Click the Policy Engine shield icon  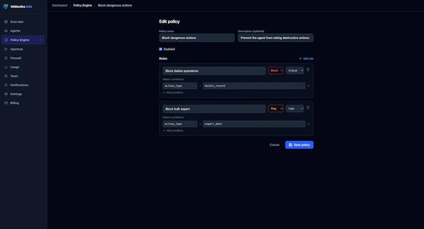tap(6, 40)
